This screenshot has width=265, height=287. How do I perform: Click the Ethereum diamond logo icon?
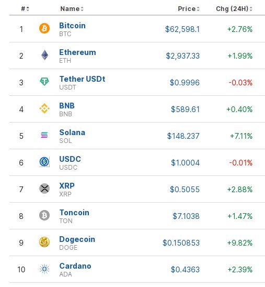(44, 55)
